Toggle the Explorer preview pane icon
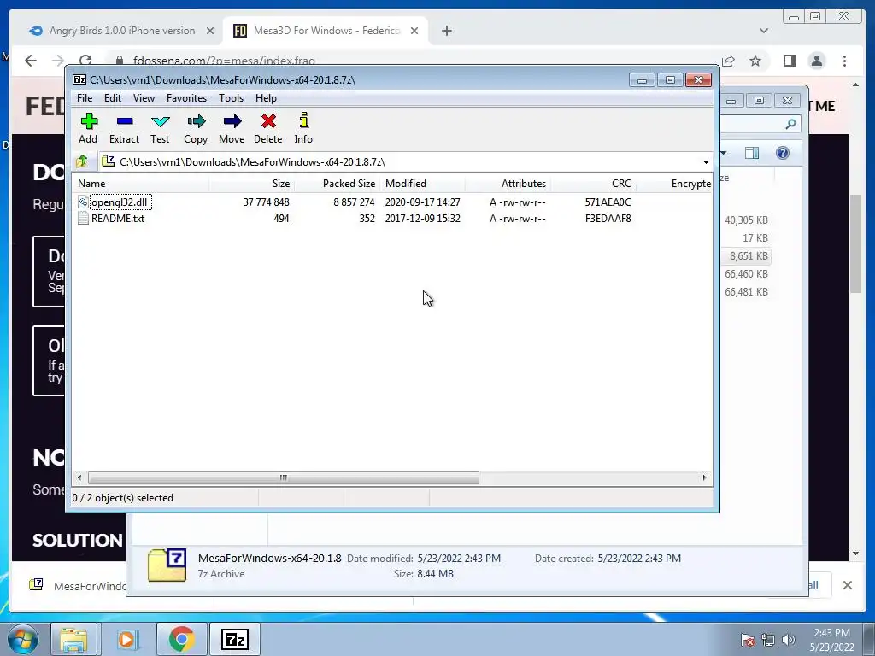The width and height of the screenshot is (875, 656). [752, 153]
